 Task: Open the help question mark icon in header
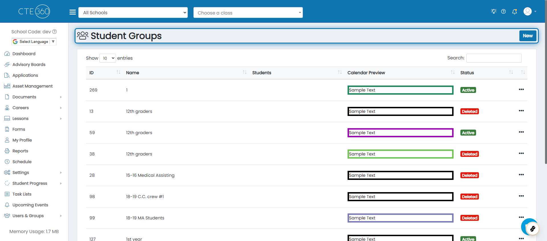(503, 11)
